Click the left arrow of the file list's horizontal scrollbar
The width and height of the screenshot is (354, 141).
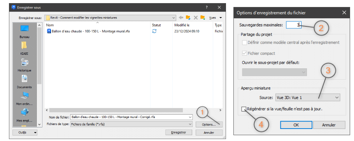pyautogui.click(x=47, y=110)
